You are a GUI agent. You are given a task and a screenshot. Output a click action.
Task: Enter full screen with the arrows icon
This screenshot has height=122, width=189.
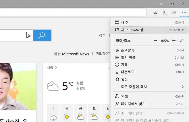point(182,41)
